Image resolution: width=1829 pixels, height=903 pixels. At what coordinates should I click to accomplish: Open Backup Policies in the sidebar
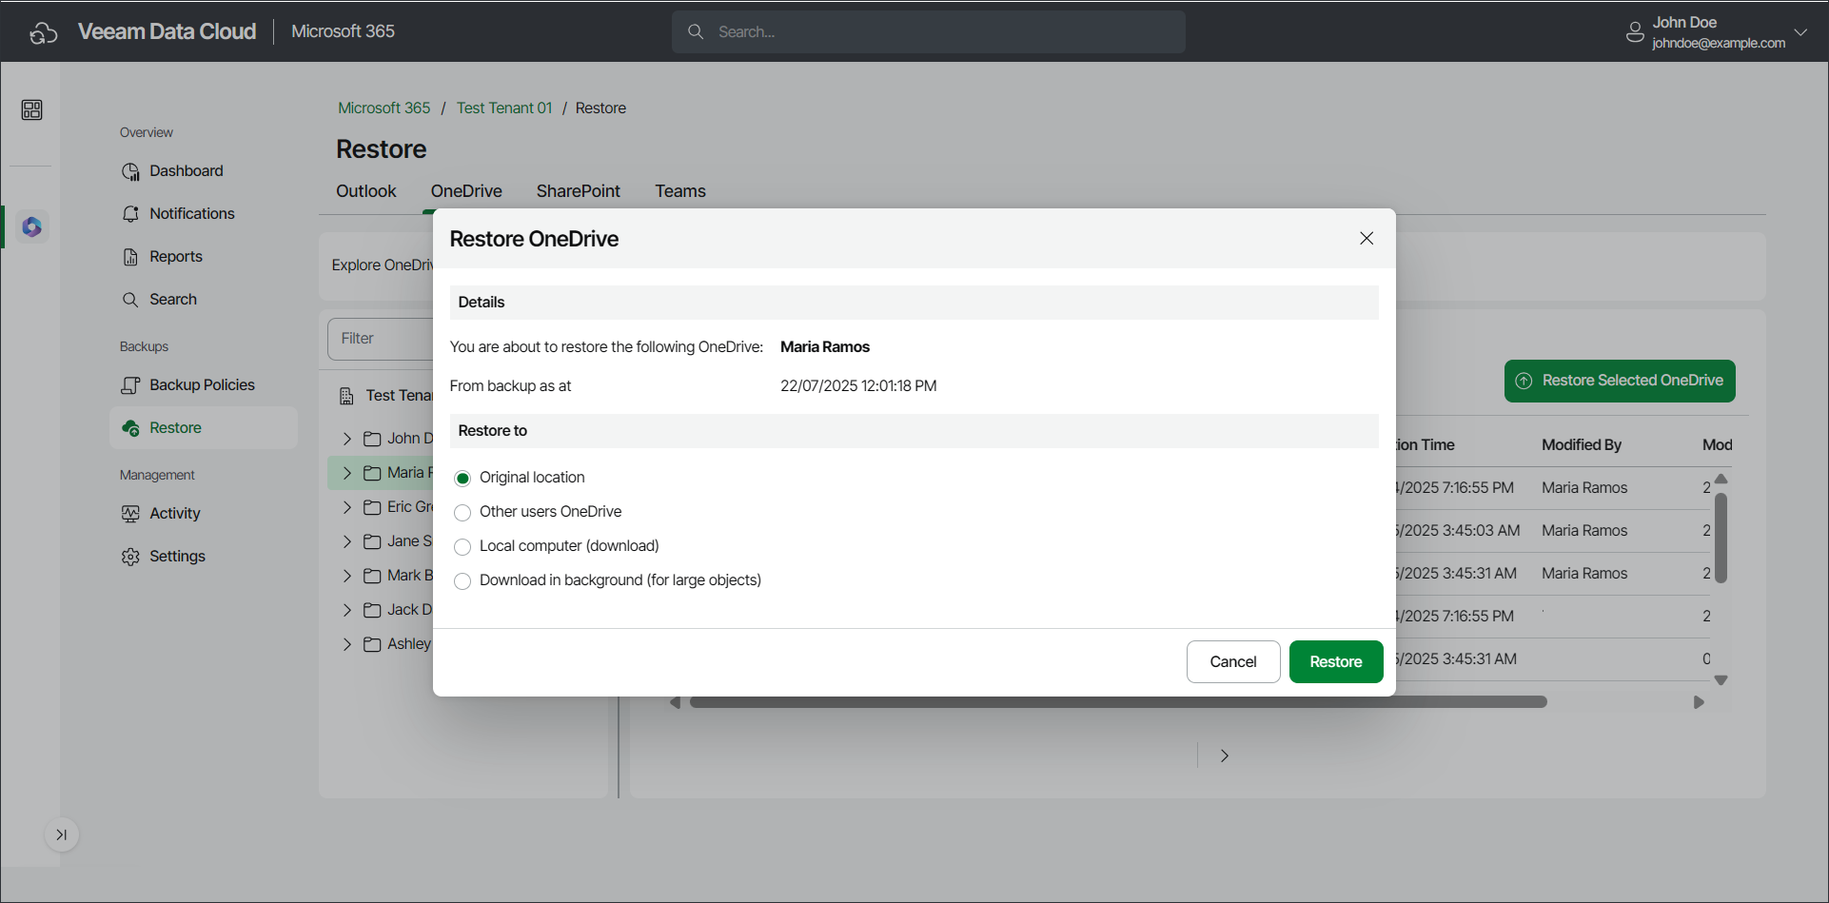[x=204, y=385]
